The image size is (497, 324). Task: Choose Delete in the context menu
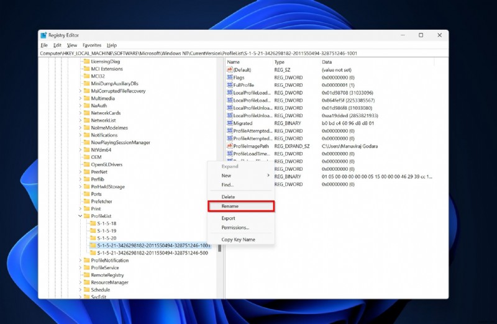click(x=241, y=197)
